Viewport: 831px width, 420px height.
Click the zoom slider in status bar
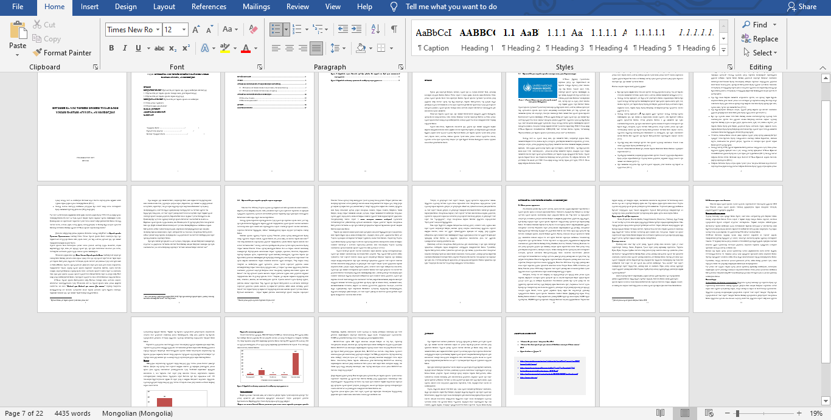(x=737, y=413)
